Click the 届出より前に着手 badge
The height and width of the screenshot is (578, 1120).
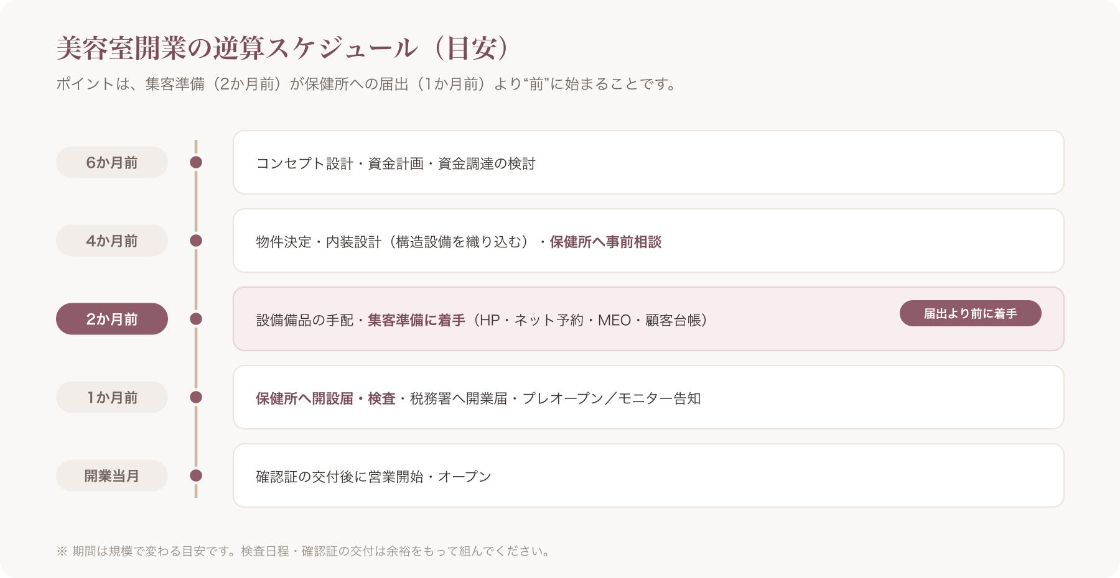pyautogui.click(x=970, y=313)
